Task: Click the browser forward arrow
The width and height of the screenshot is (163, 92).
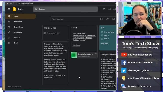Action: click(11, 3)
